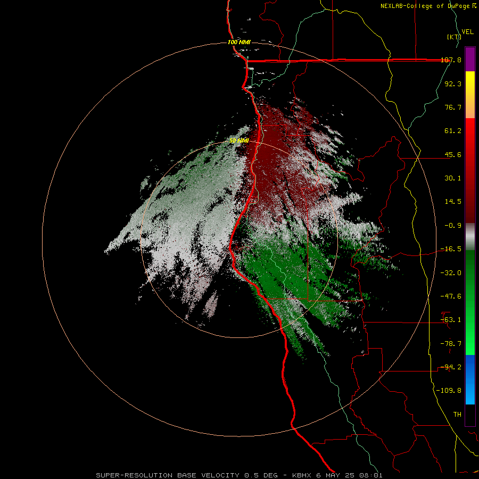The image size is (479, 479).
Task: Click the -109.8 value on the velocity scale
Action: coord(449,391)
